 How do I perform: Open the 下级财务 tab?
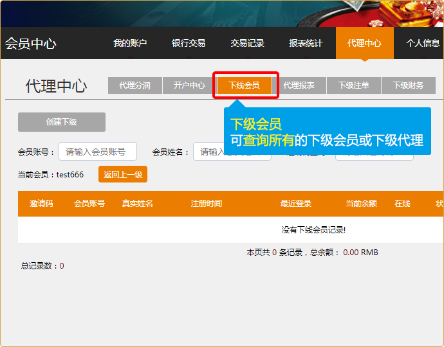(409, 85)
